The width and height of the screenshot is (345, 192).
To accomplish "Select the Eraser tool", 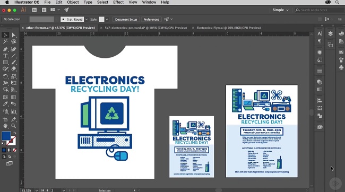I will pos(14,69).
